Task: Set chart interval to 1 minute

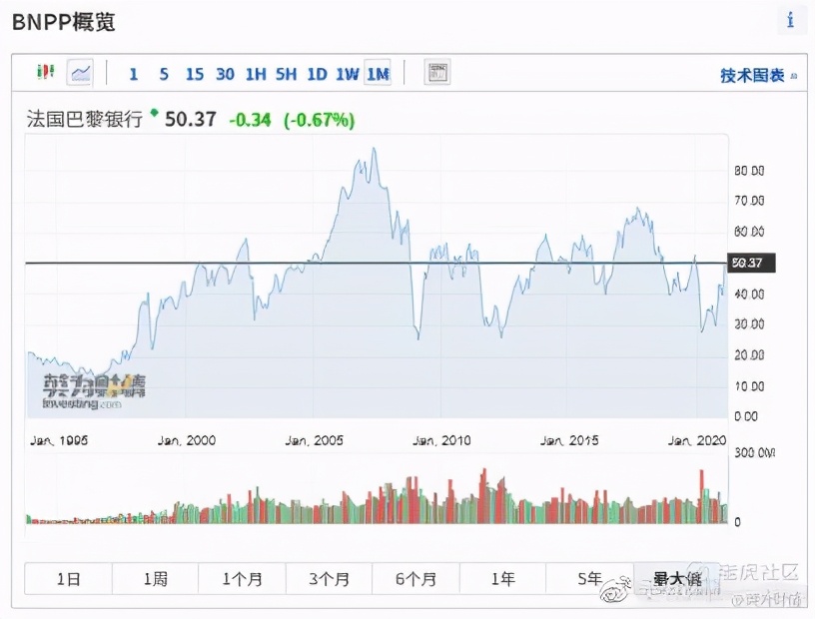Action: point(134,74)
